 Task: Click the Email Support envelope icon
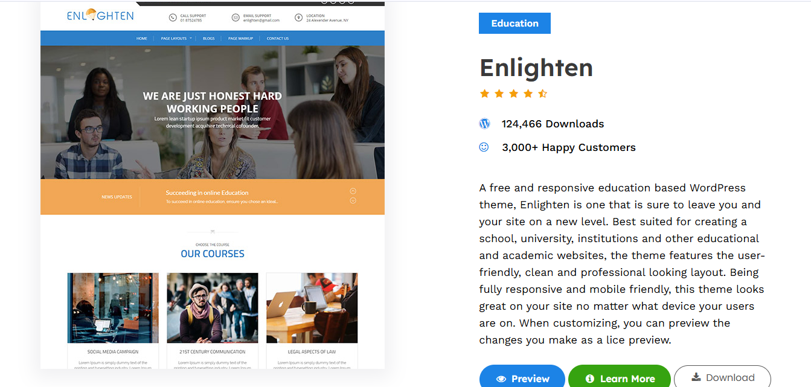[x=236, y=18]
